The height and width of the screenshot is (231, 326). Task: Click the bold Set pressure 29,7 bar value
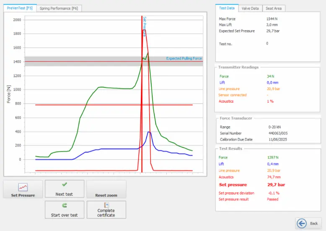[276, 185]
